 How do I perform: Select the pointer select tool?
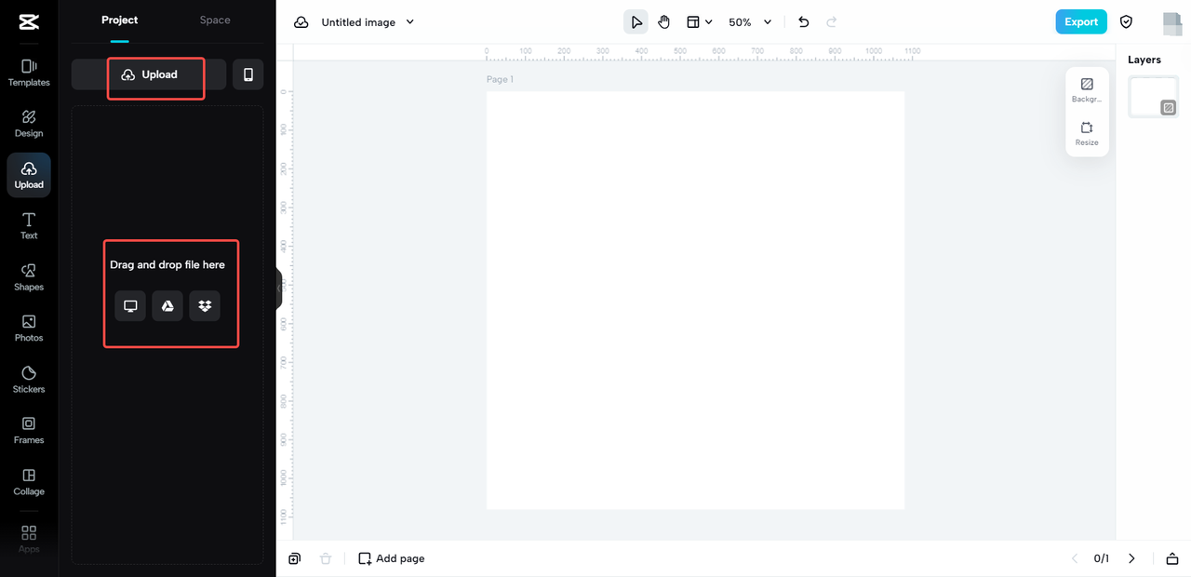[636, 22]
